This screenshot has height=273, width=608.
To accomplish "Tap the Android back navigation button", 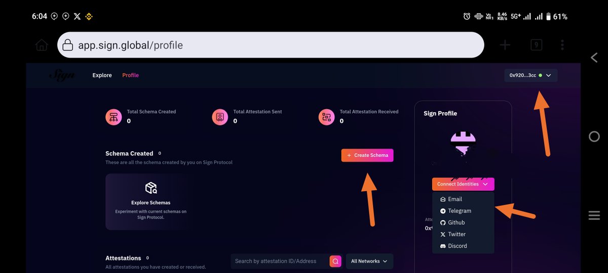I will click(594, 58).
